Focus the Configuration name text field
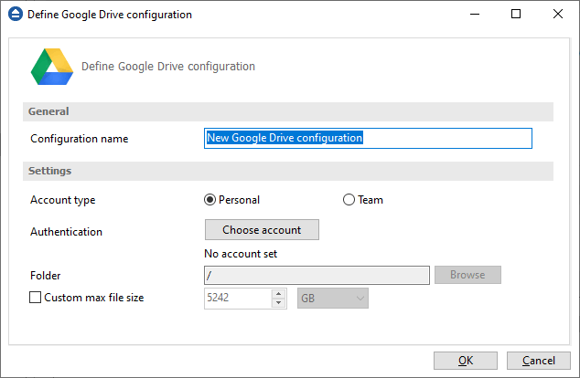 [x=368, y=139]
